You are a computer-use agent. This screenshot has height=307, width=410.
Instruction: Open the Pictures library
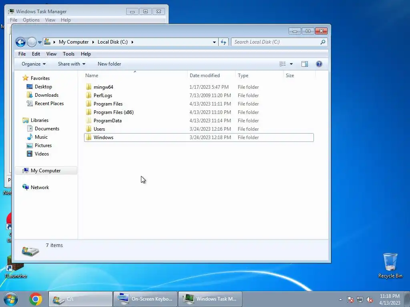click(43, 145)
